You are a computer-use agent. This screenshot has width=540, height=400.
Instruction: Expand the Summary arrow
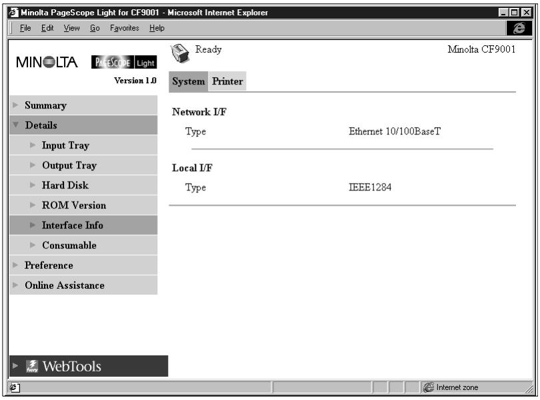[15, 104]
